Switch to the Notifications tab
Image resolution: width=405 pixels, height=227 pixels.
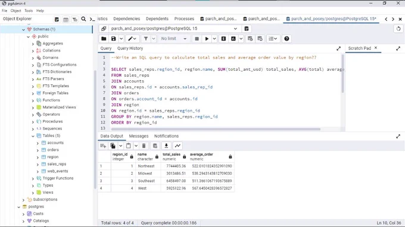(166, 136)
